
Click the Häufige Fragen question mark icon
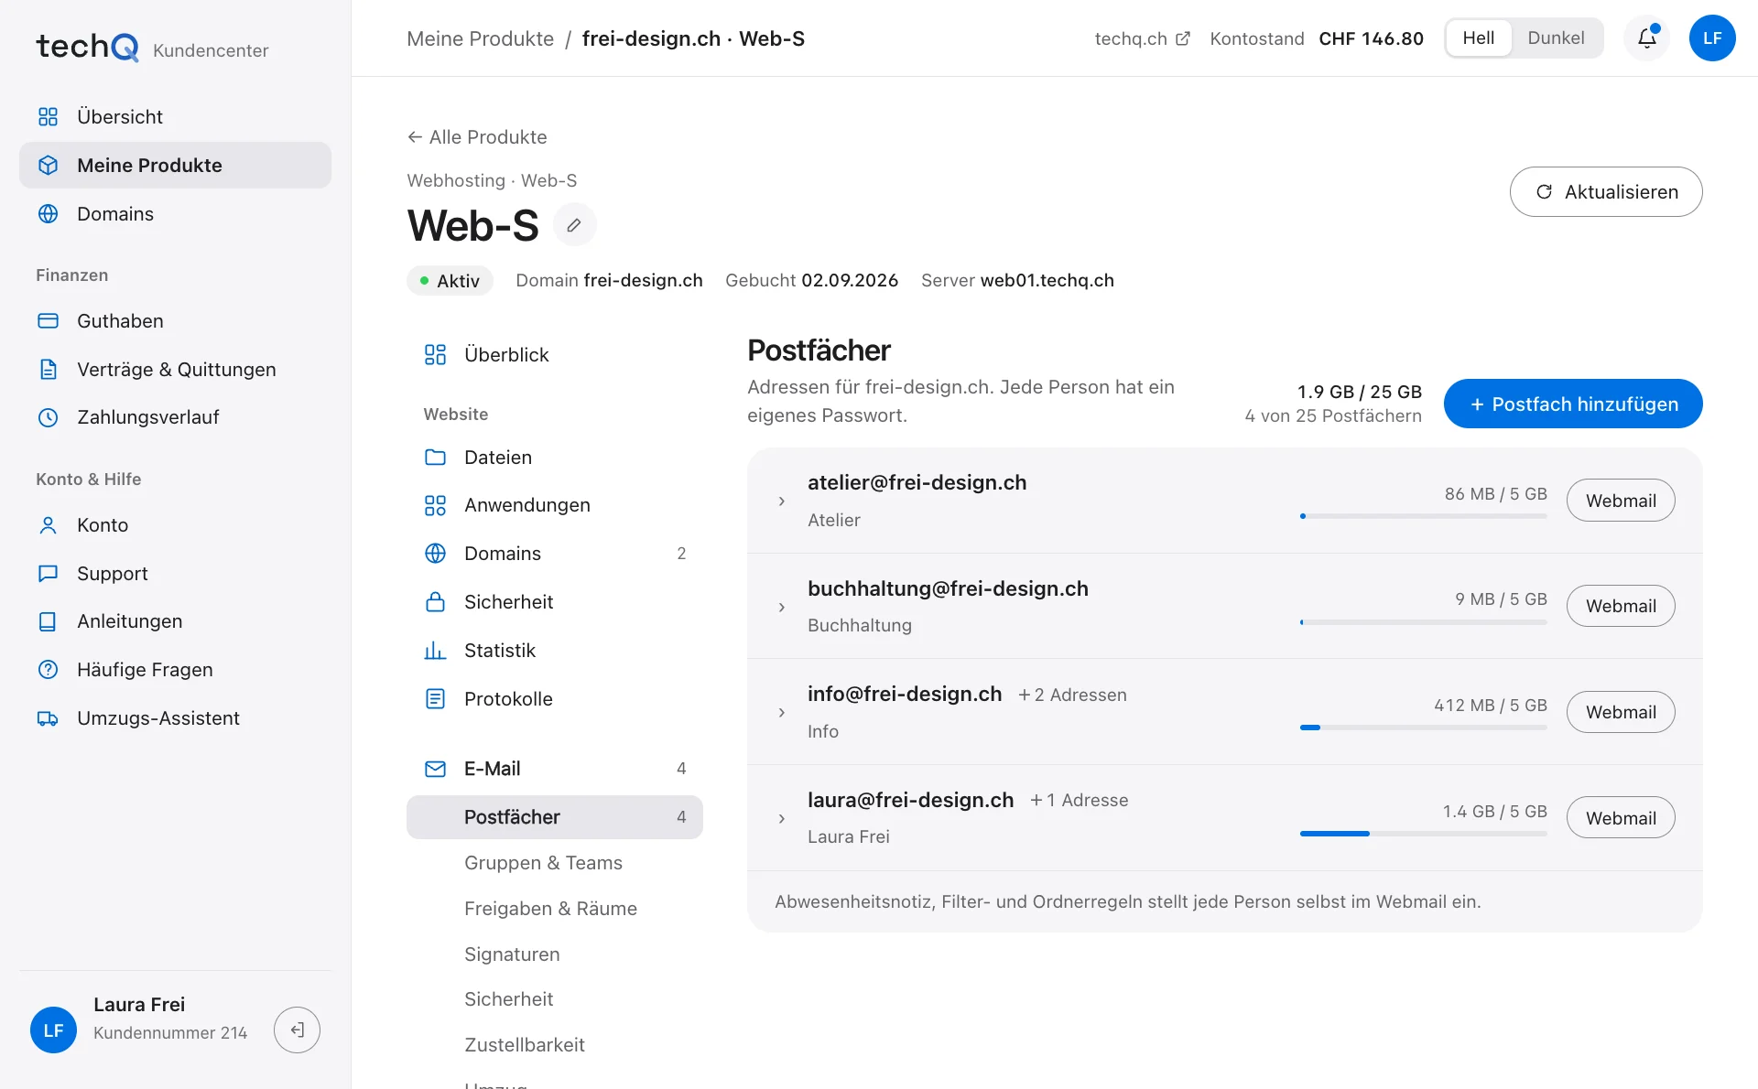tap(49, 670)
